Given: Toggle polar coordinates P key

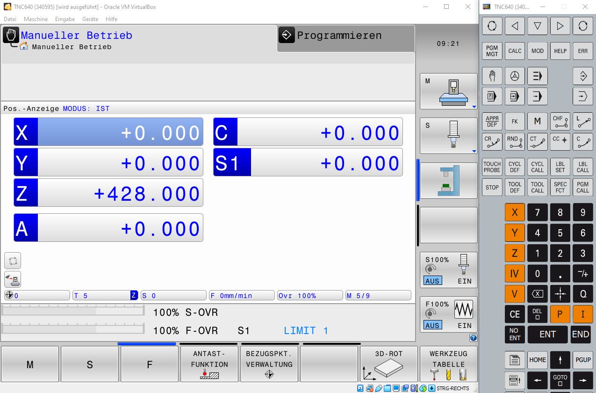Looking at the screenshot, I should tap(560, 314).
